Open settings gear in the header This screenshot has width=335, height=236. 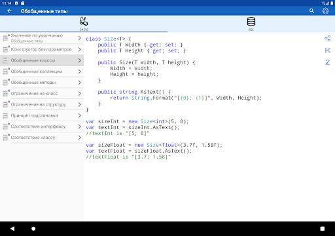tap(325, 10)
